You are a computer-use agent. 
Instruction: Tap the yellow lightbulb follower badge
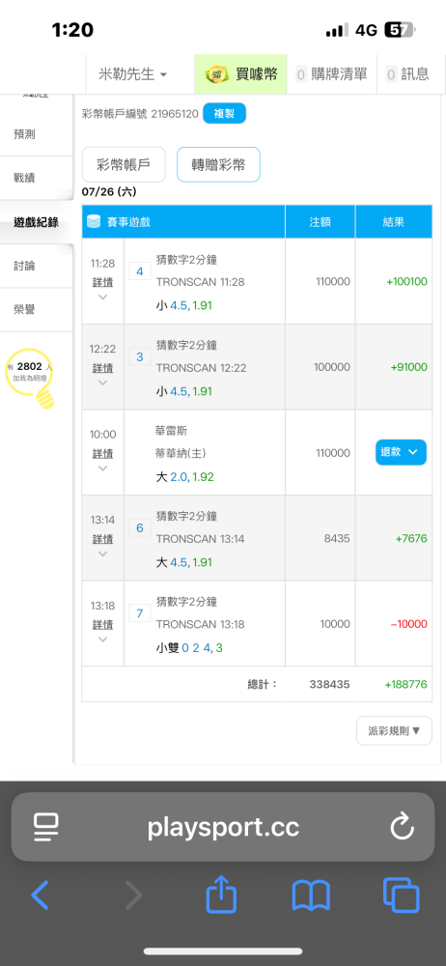(30, 379)
